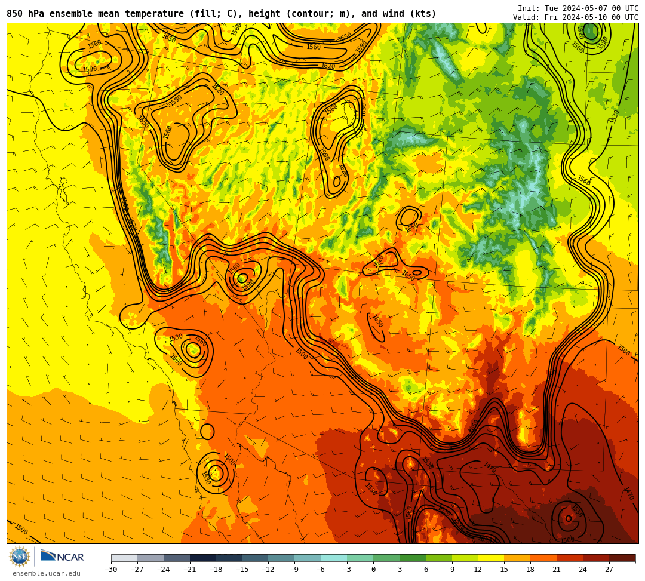Click the −3 colorbar tick label
645x581 pixels.
(x=347, y=570)
